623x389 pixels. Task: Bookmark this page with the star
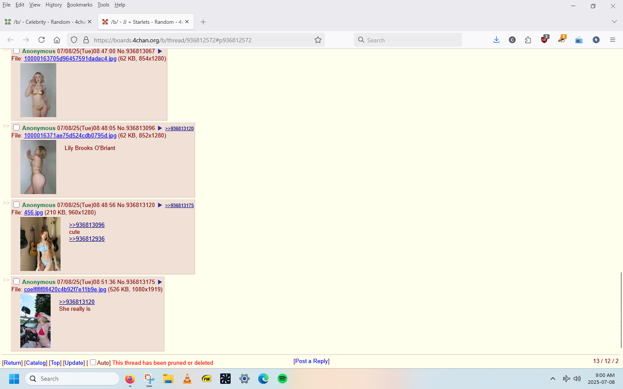[x=318, y=40]
